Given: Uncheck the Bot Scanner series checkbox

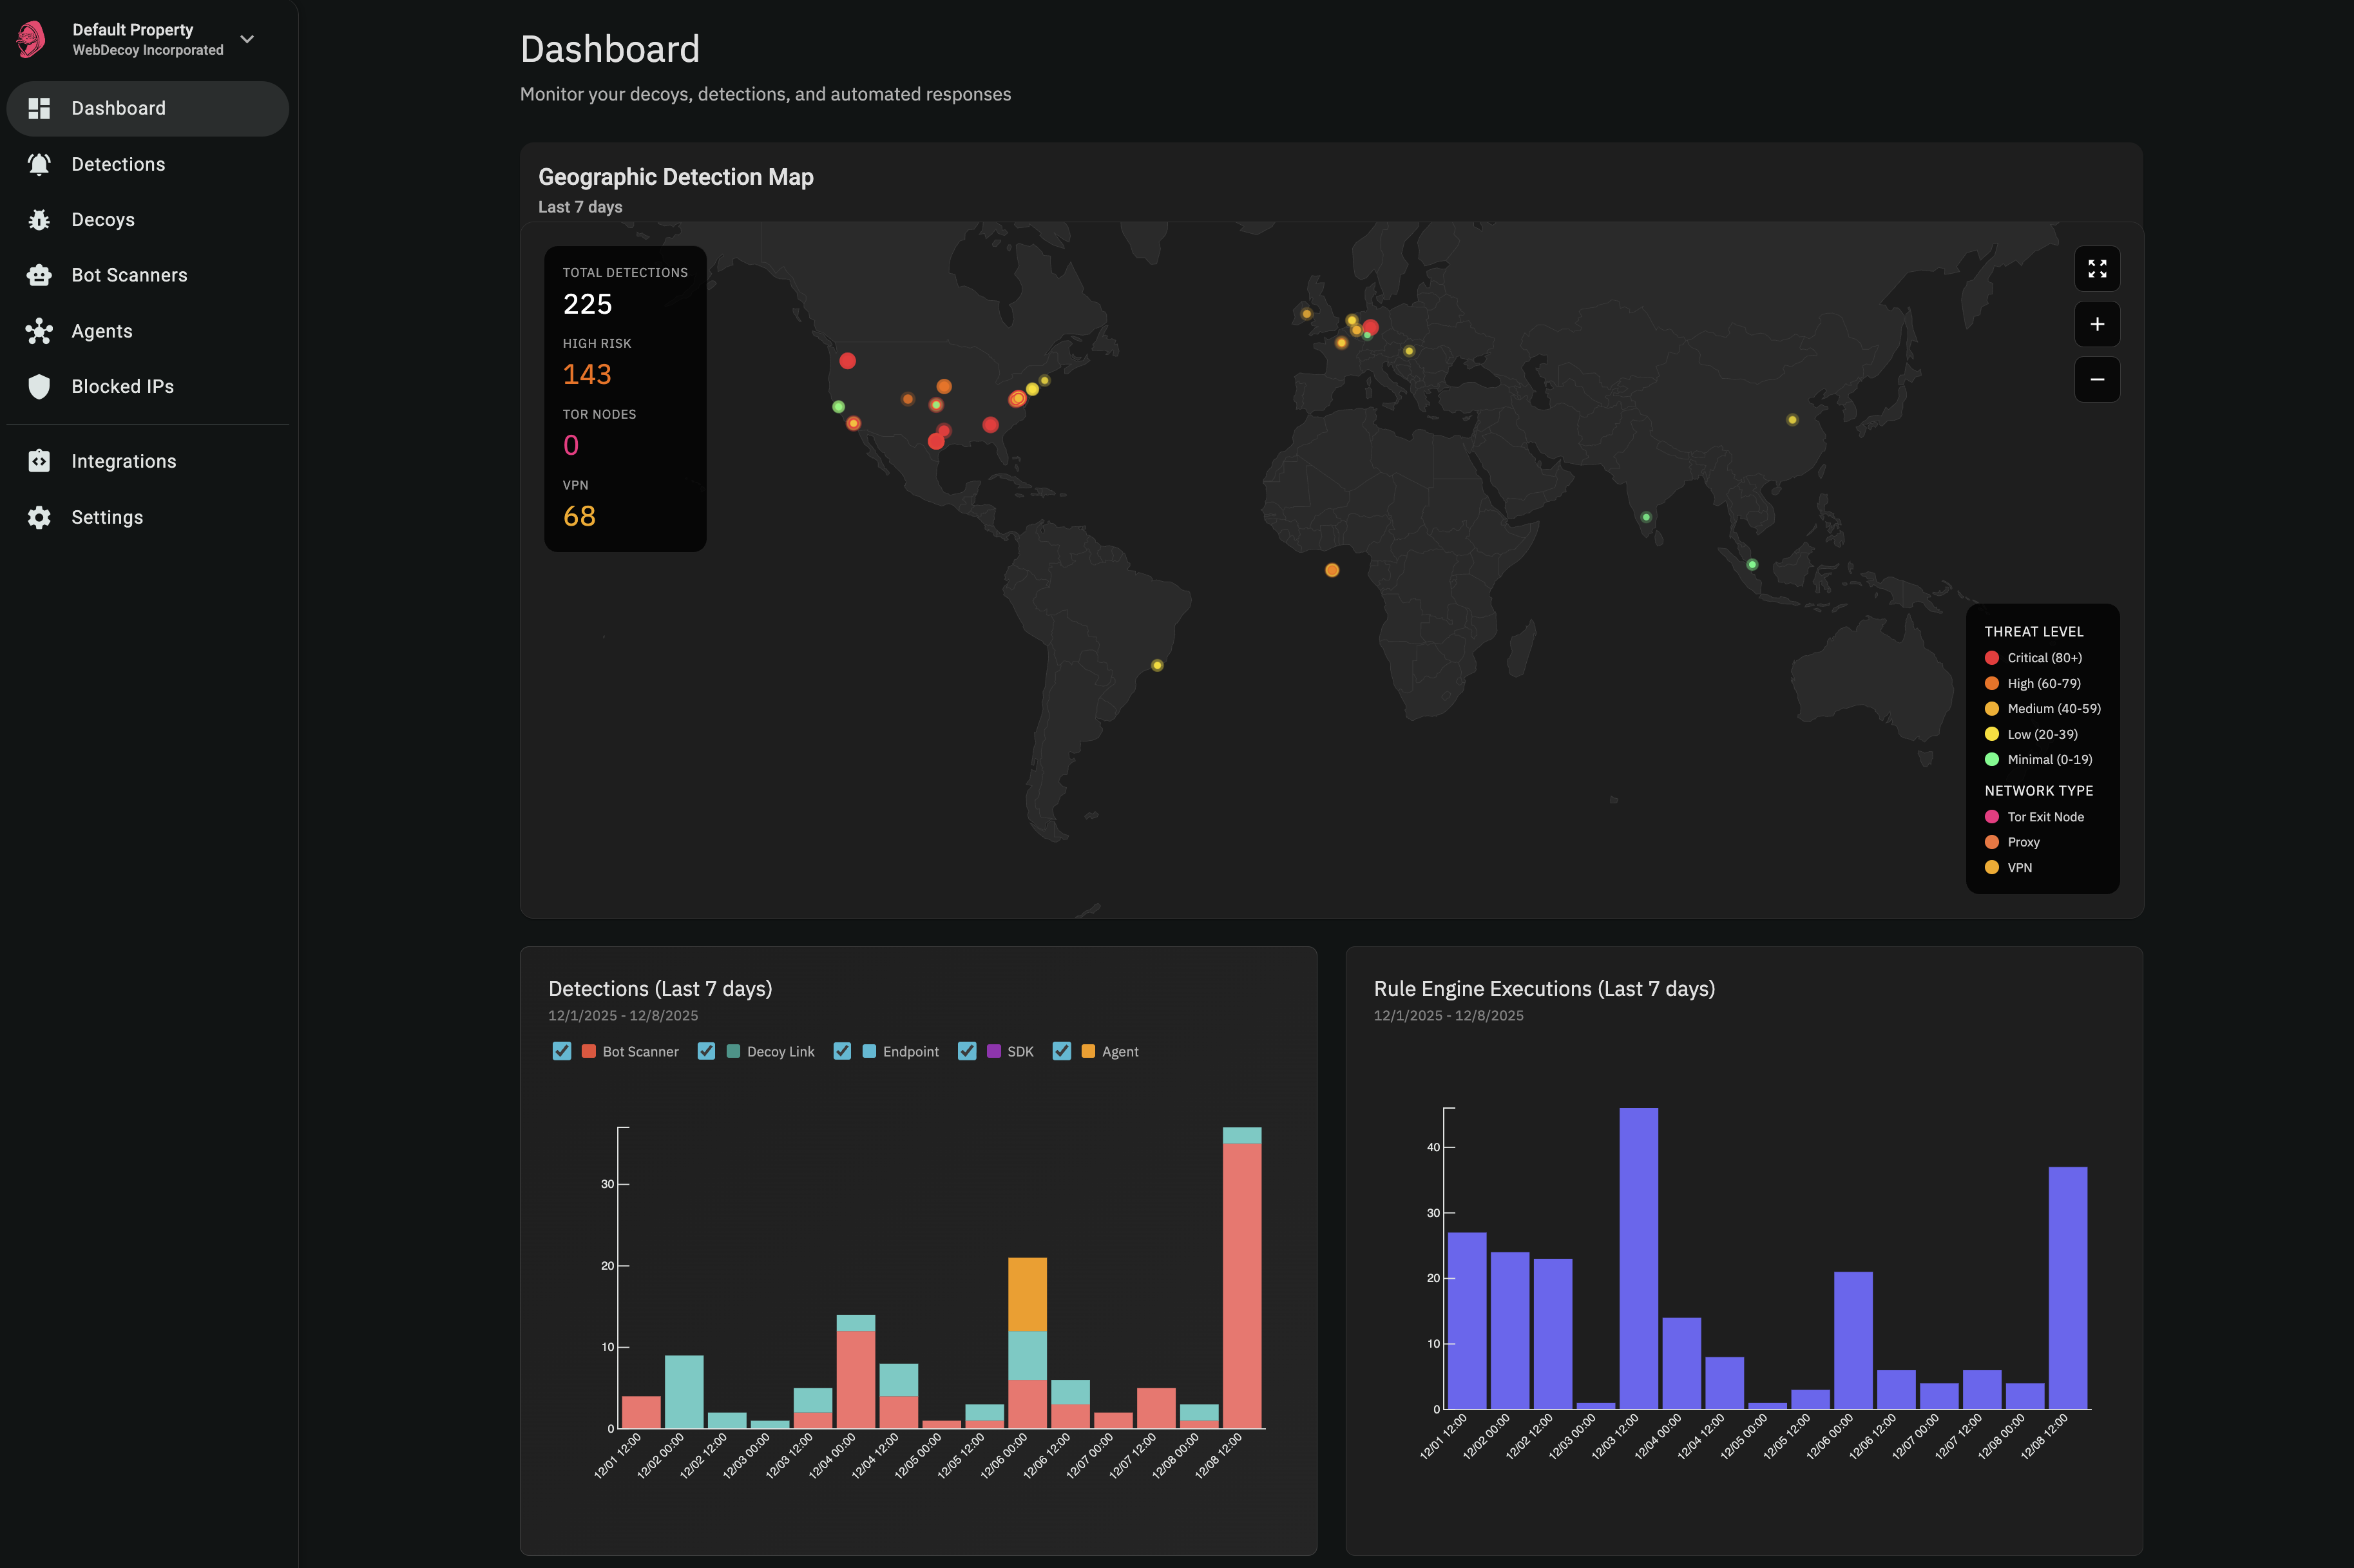Looking at the screenshot, I should [x=561, y=1051].
